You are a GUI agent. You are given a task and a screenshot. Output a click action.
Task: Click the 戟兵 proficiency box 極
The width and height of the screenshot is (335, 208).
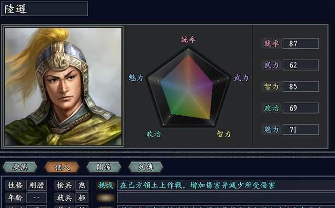coord(82,198)
